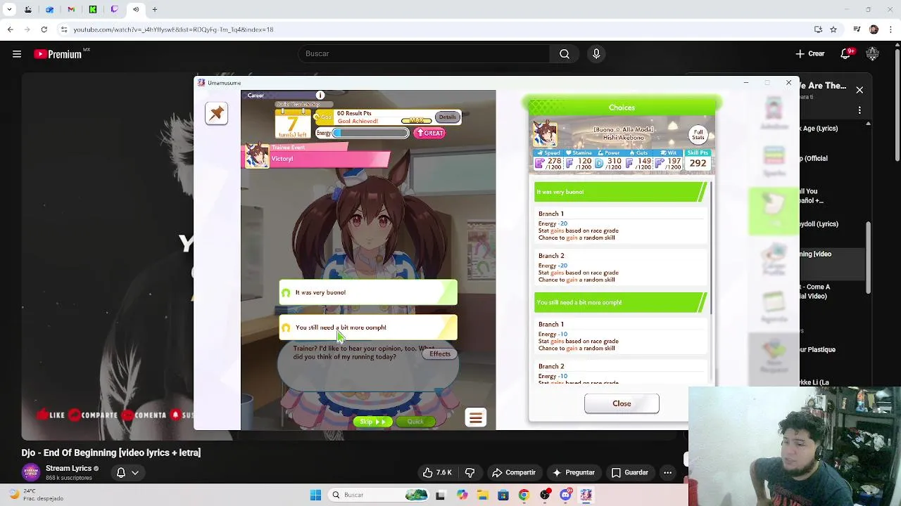Bookmark this page with star icon
This screenshot has width=901, height=506.
[x=833, y=30]
